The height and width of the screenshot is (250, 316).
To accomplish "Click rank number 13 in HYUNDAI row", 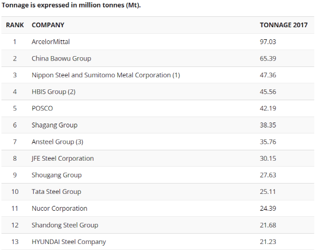I will pyautogui.click(x=15, y=242).
